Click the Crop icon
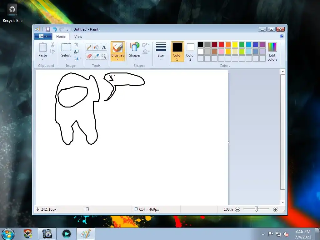The image size is (320, 240). [x=77, y=45]
